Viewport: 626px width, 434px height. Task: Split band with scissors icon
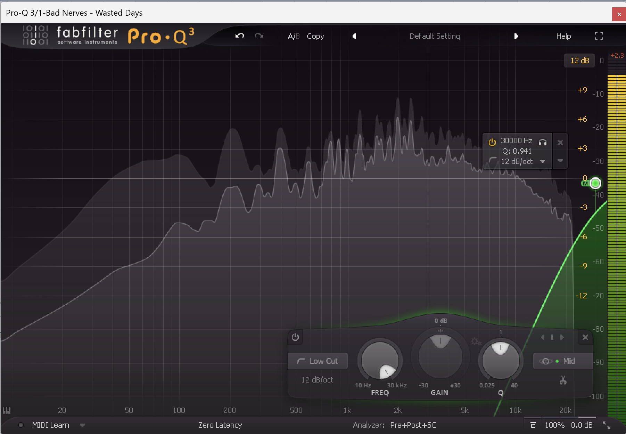563,380
